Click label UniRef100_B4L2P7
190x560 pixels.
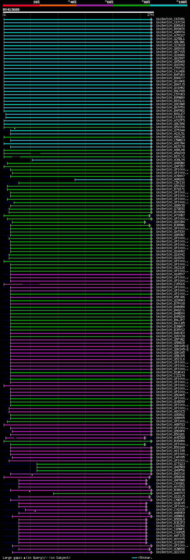(x=170, y=320)
